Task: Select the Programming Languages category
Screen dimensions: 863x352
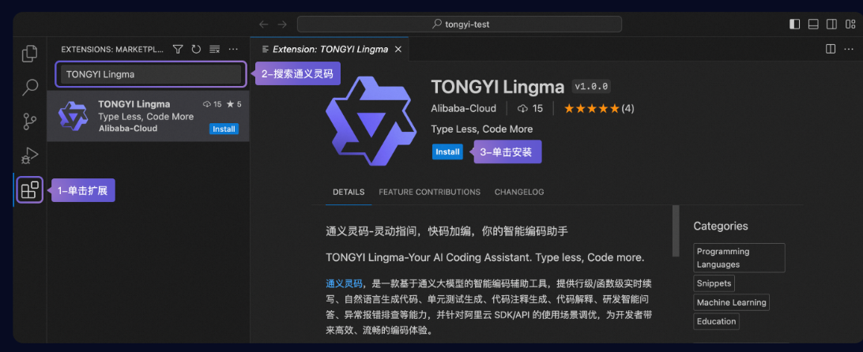Action: (739, 258)
